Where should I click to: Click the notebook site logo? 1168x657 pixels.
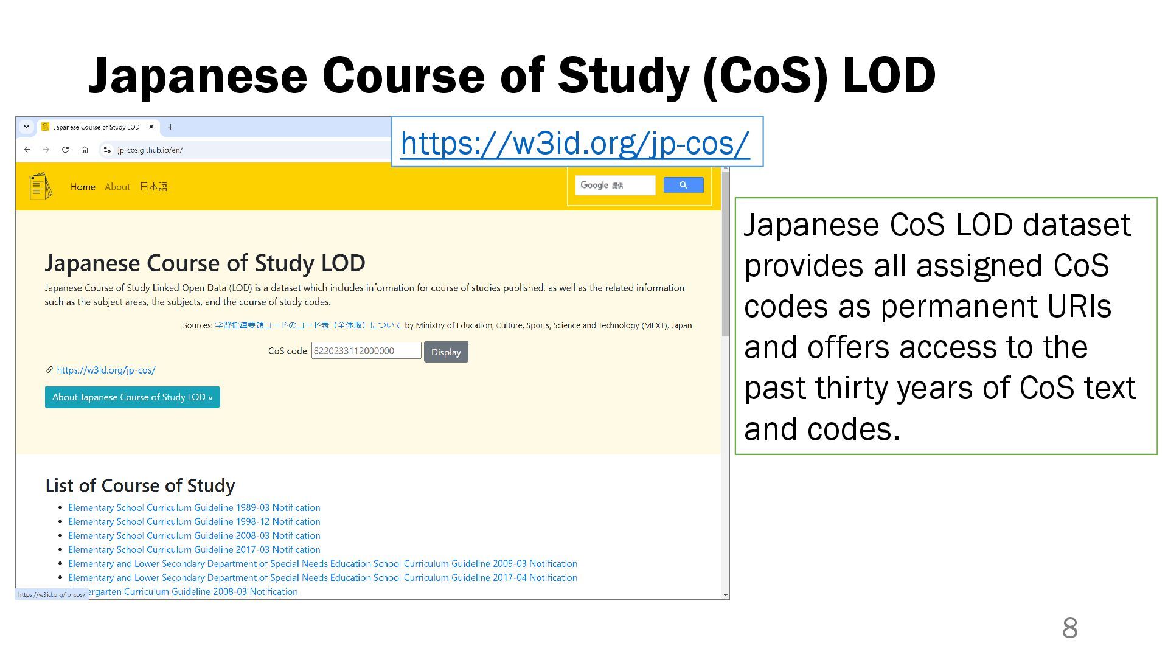pos(40,186)
